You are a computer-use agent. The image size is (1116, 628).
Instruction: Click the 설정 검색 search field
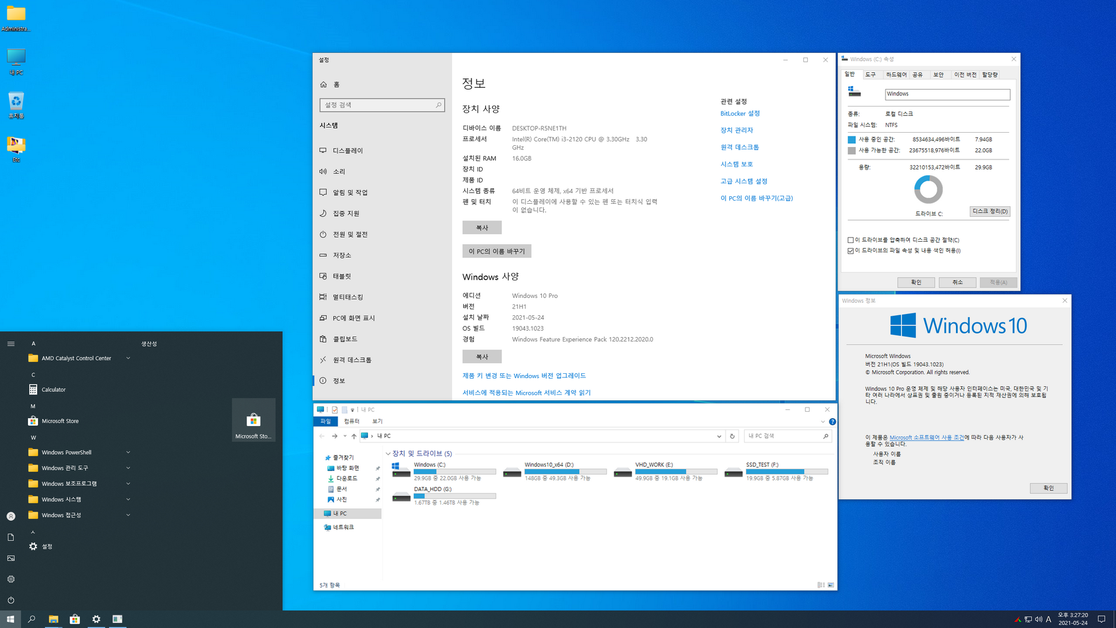(382, 105)
